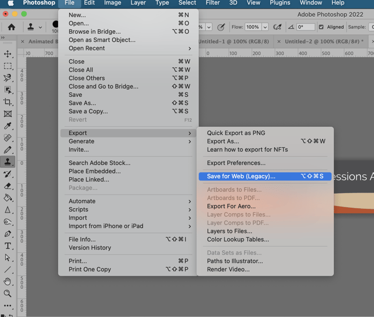Select the Paint Bucket tool
The width and height of the screenshot is (374, 317).
[x=8, y=198]
